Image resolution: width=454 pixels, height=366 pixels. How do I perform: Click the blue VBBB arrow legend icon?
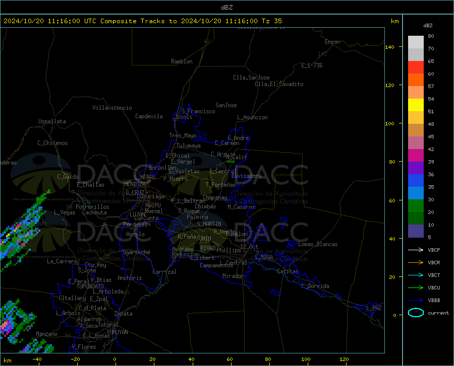tap(416, 300)
